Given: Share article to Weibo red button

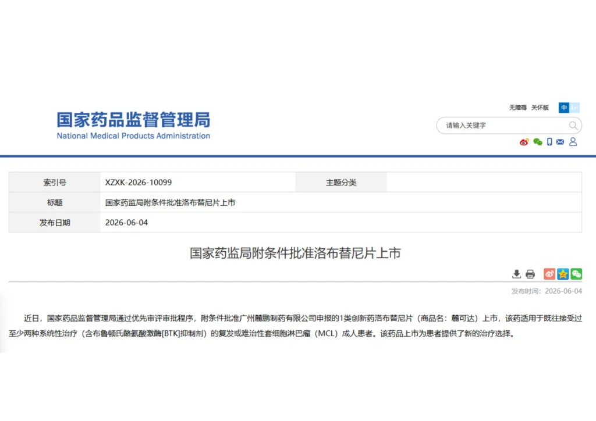Looking at the screenshot, I should coord(549,274).
